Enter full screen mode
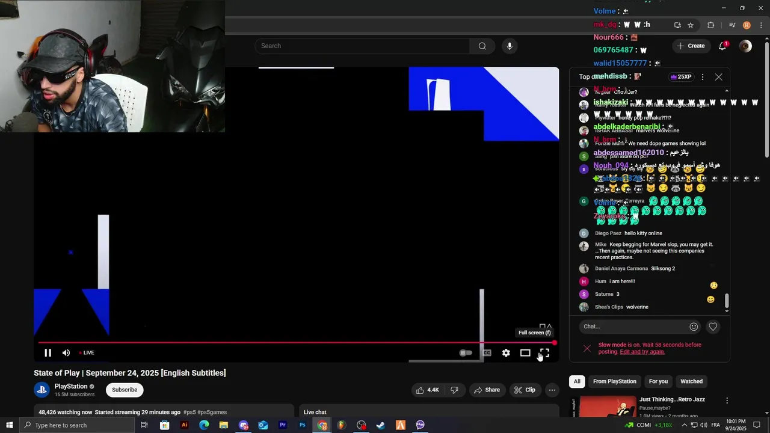The image size is (770, 433). (x=544, y=353)
